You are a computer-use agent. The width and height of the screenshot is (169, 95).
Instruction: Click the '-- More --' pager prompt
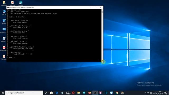tap(11, 58)
